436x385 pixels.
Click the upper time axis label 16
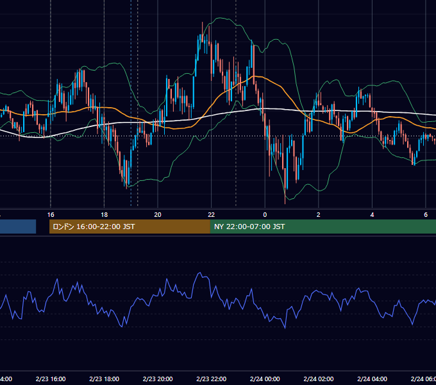pos(51,215)
